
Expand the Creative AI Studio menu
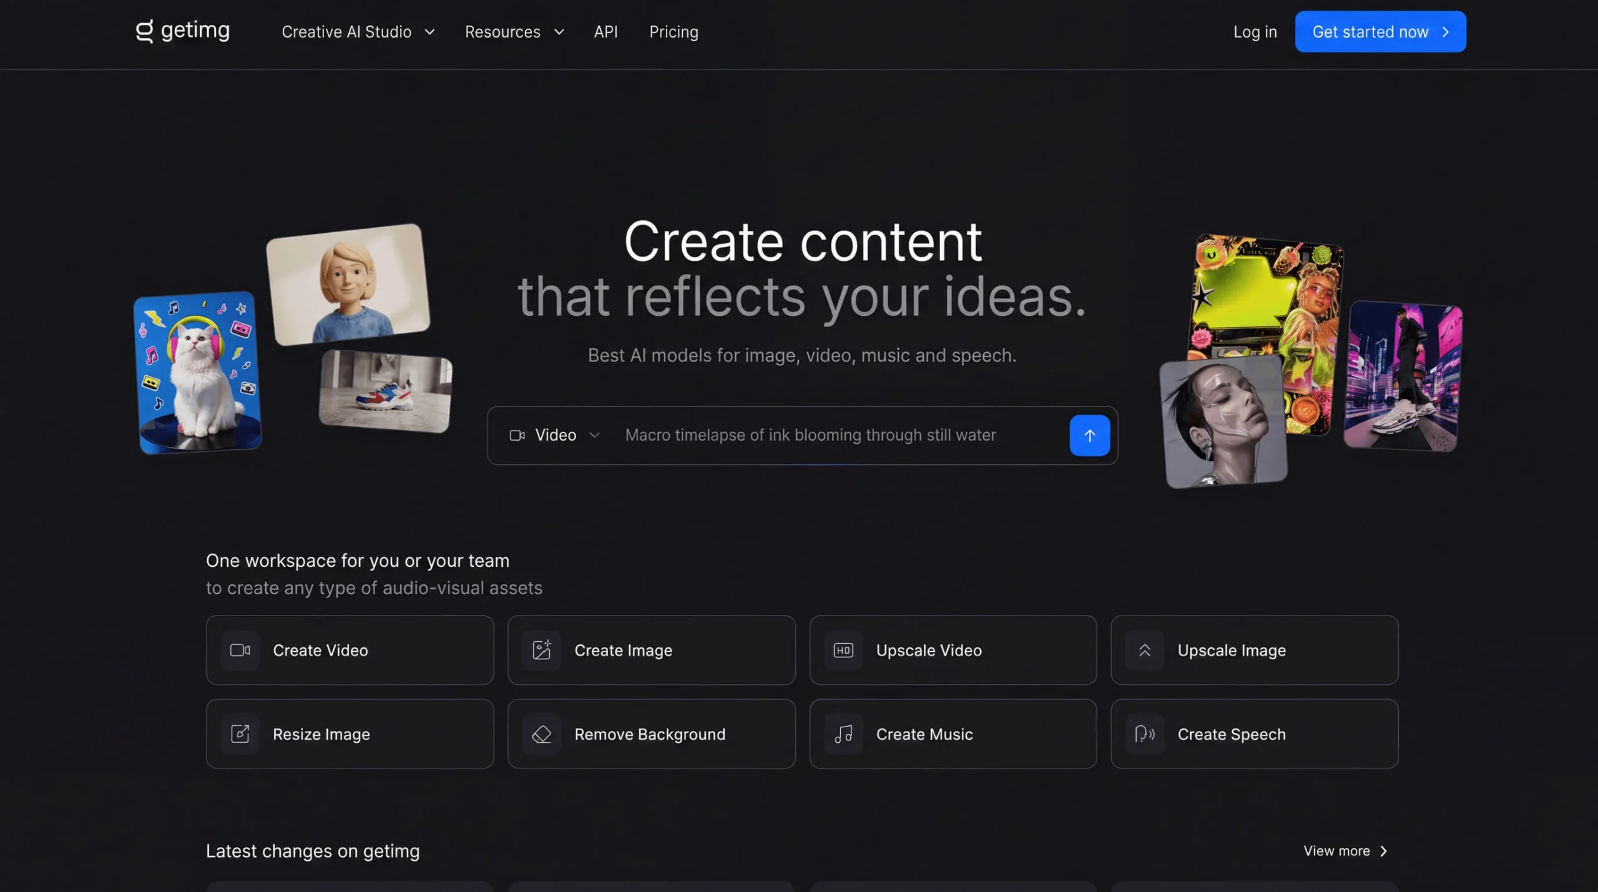pos(358,32)
